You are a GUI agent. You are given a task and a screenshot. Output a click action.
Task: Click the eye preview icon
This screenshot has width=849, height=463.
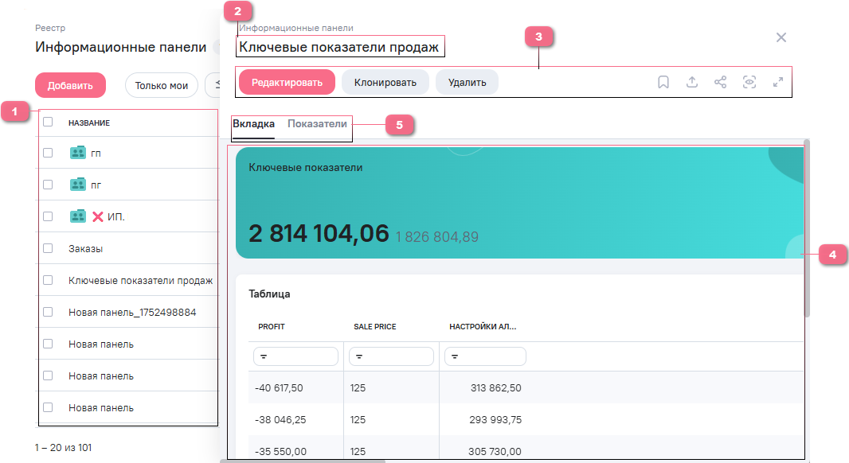[749, 82]
